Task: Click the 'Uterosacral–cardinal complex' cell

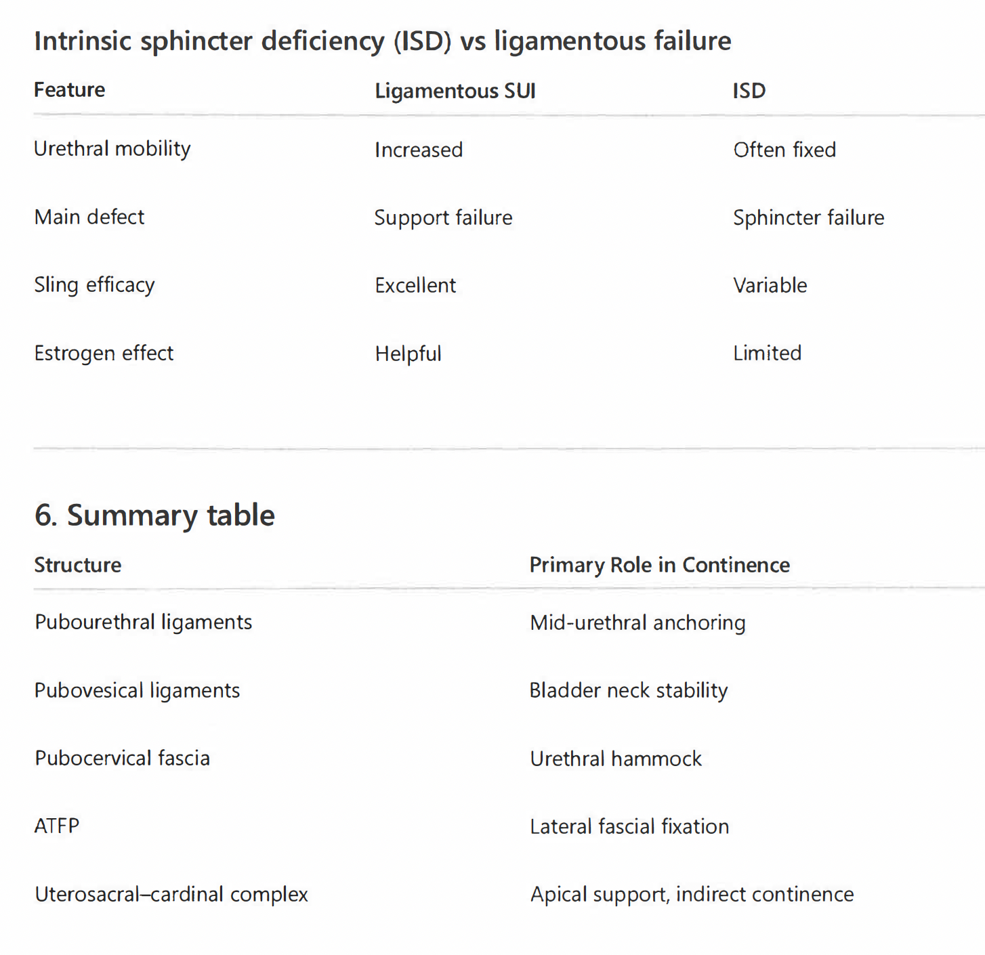Action: (171, 894)
